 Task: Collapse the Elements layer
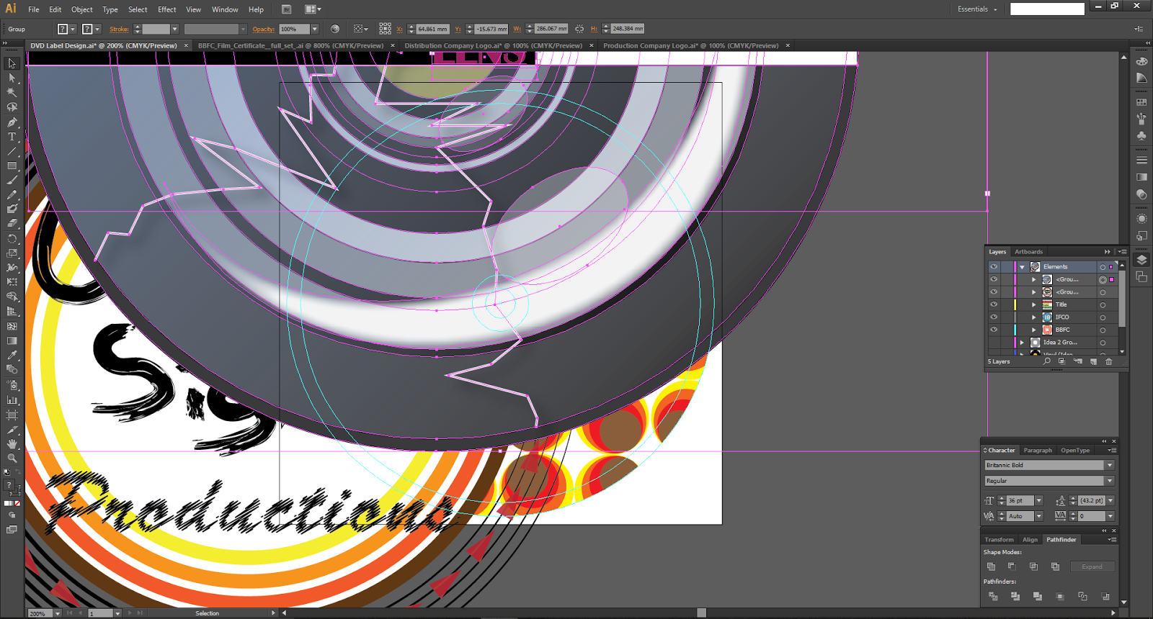(x=1022, y=267)
